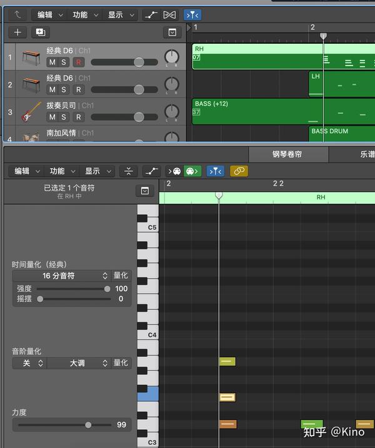Record-enable the 拨奏贝司 track
Image resolution: width=375 pixels, height=448 pixels.
pyautogui.click(x=79, y=117)
